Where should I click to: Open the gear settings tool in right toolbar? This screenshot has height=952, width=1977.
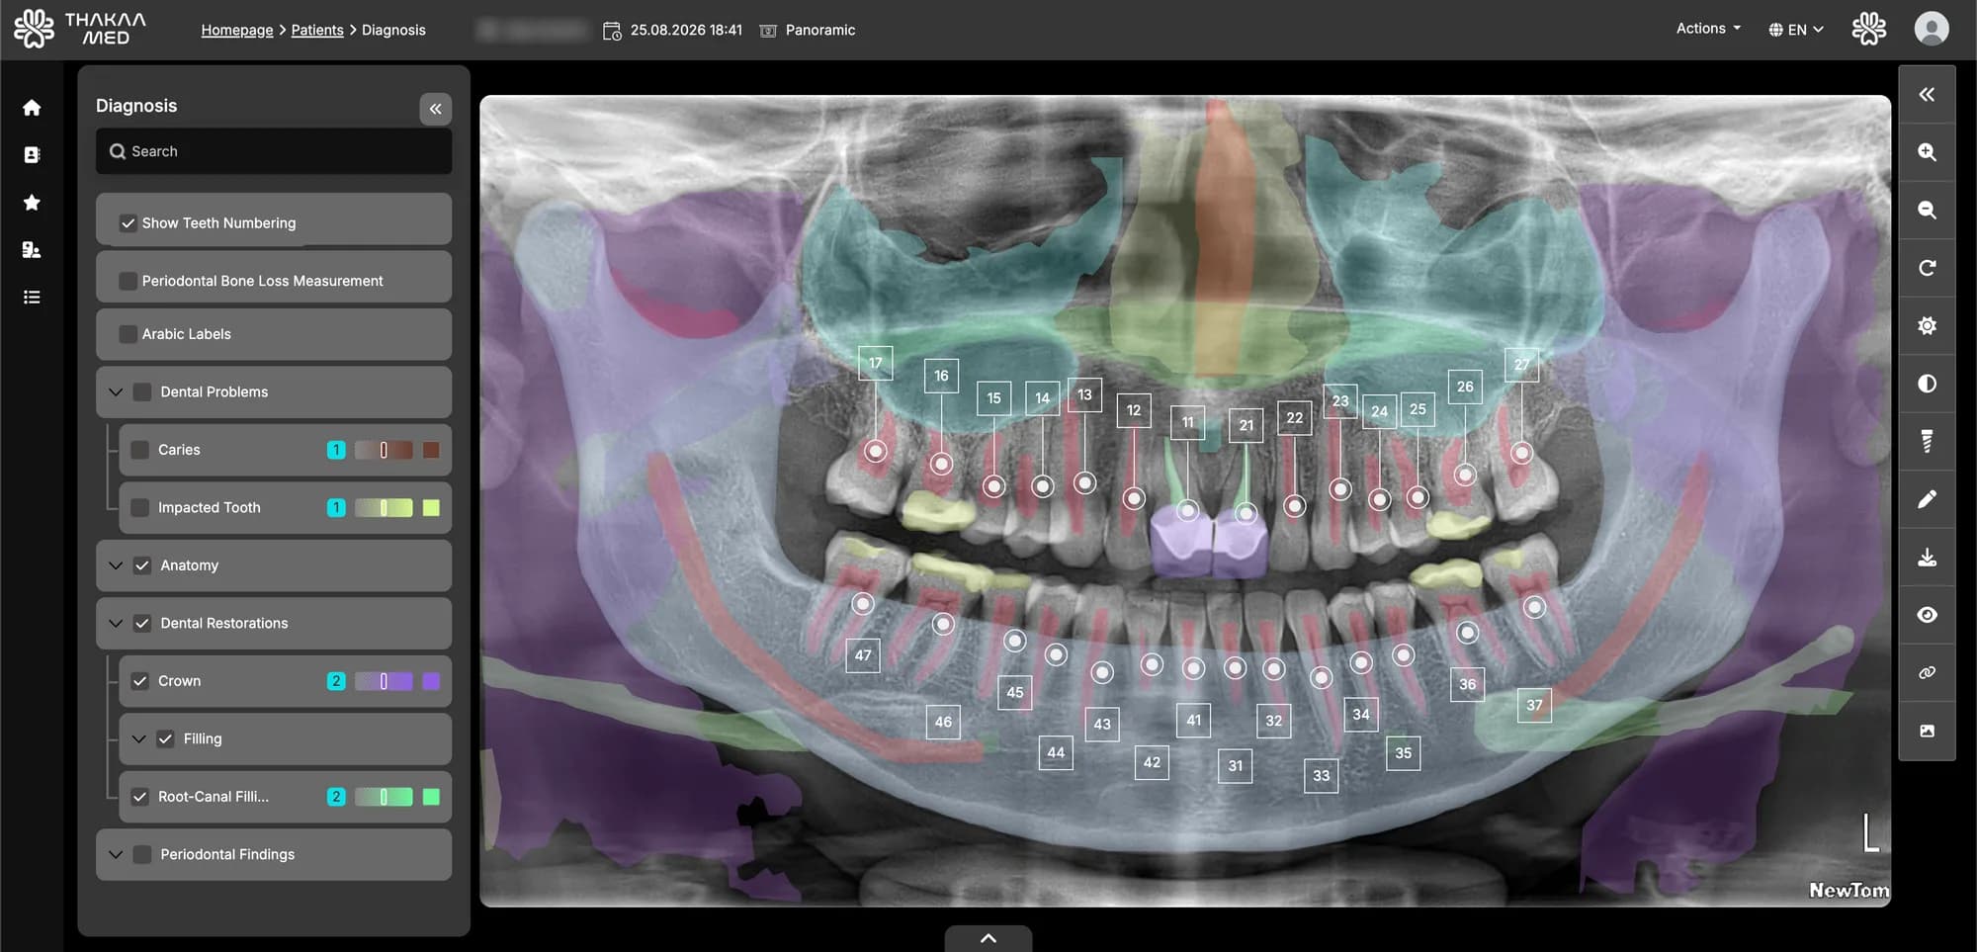[1927, 326]
